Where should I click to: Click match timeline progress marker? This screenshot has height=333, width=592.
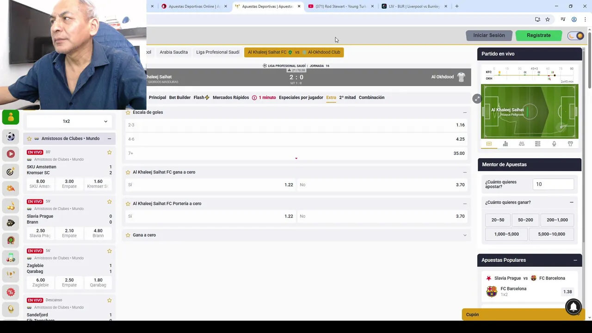[x=555, y=75]
